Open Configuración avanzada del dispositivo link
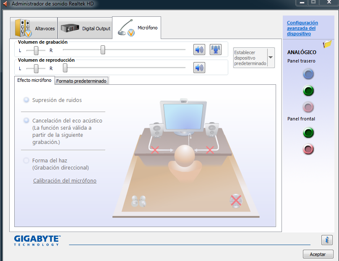The image size is (339, 261). [x=302, y=28]
